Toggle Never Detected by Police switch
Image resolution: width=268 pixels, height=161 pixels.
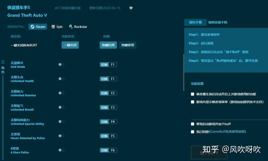pos(61,136)
